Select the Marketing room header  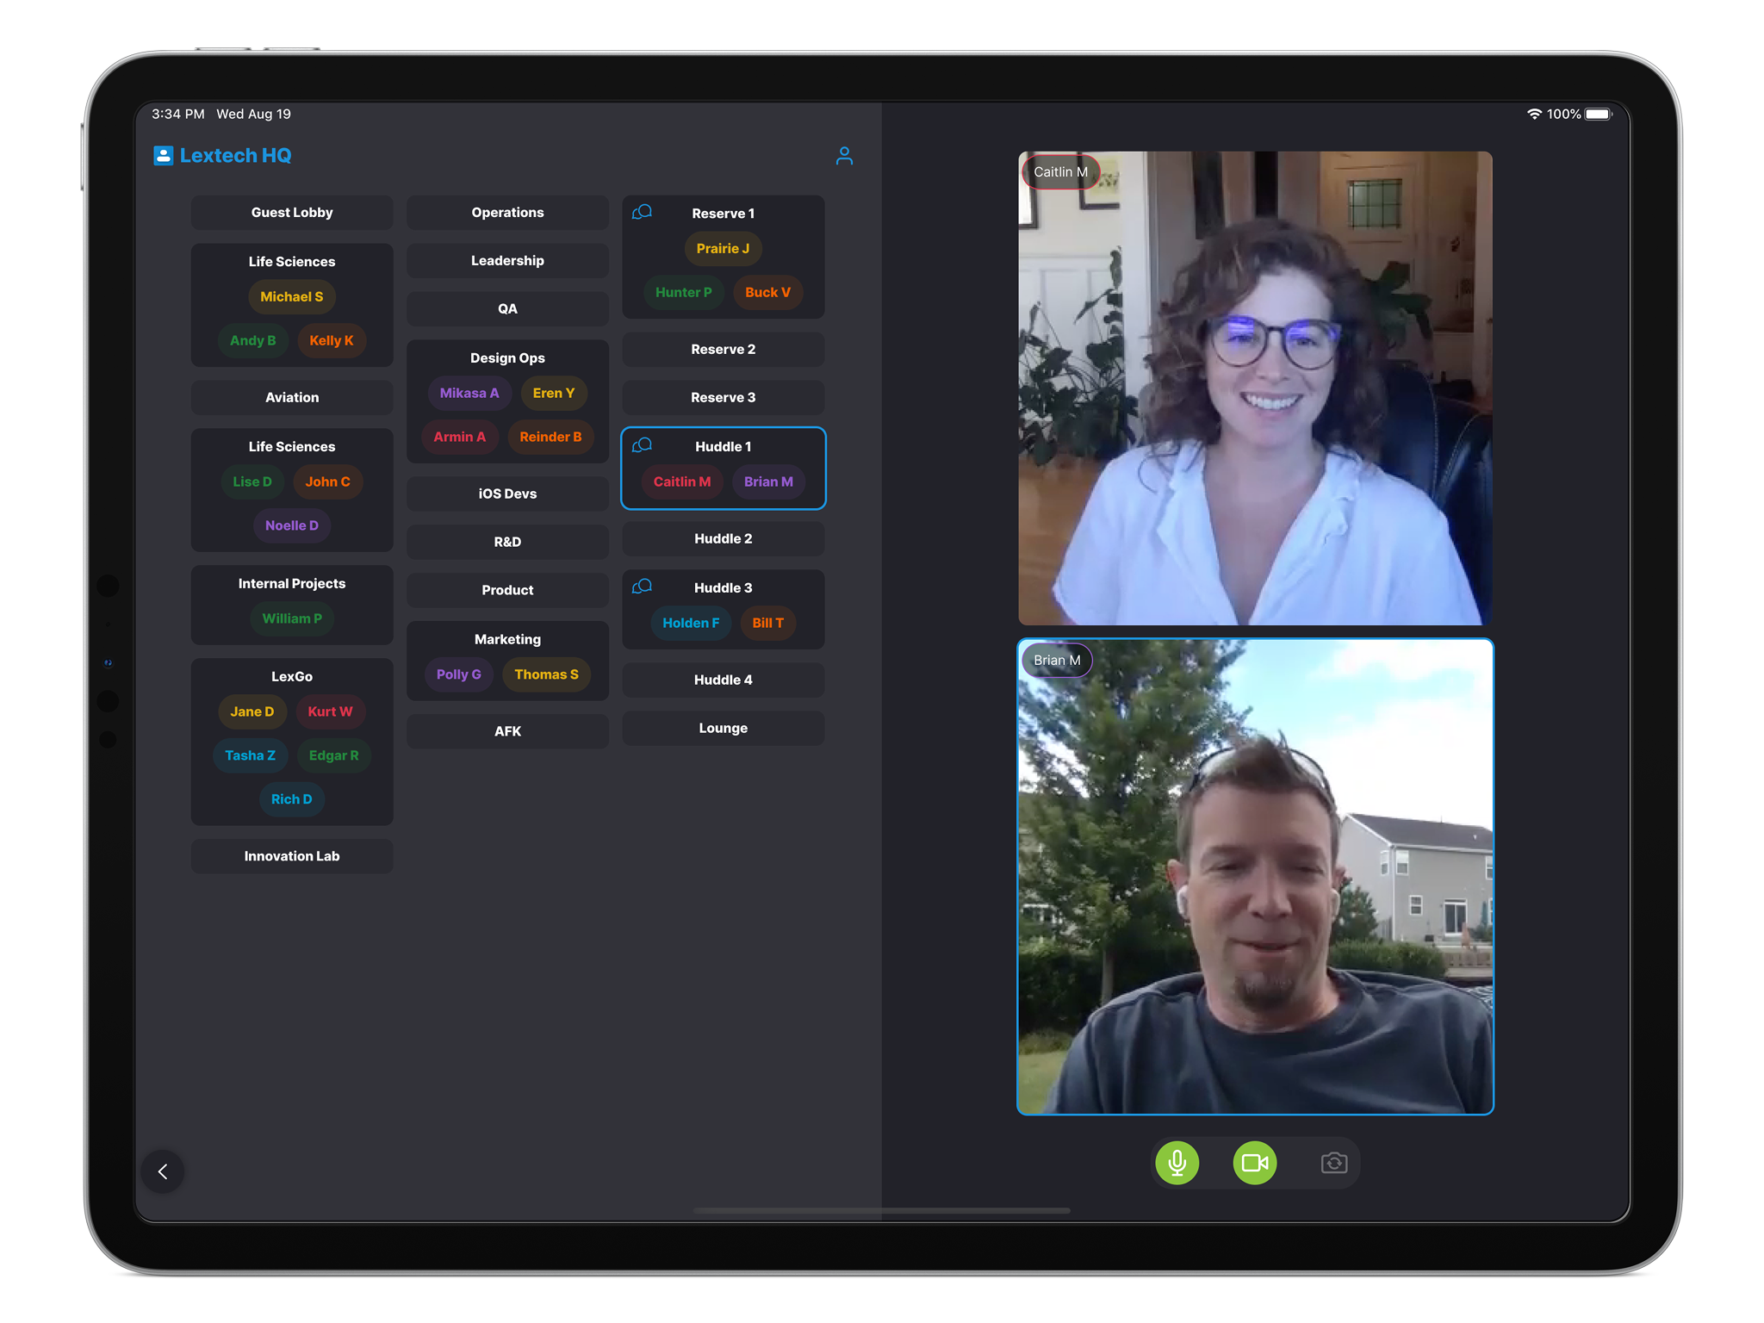coord(507,640)
